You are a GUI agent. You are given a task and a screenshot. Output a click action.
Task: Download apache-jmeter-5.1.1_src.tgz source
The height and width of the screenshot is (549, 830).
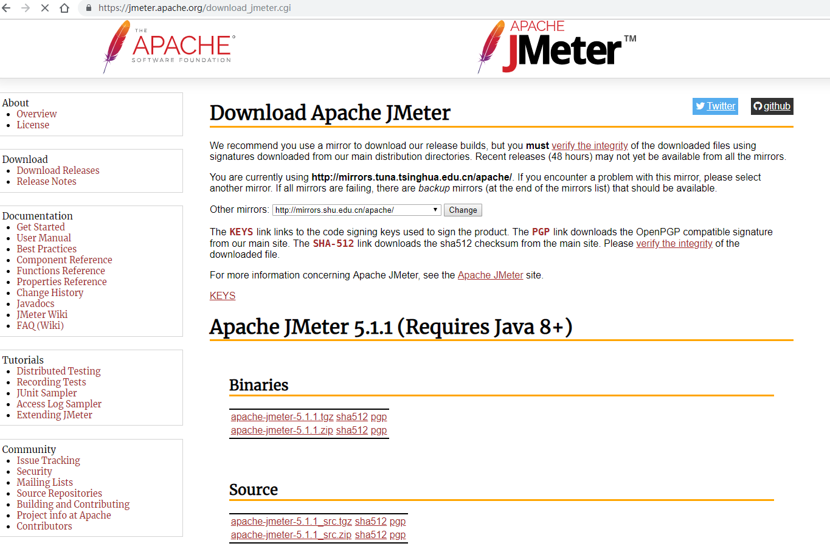coord(291,521)
